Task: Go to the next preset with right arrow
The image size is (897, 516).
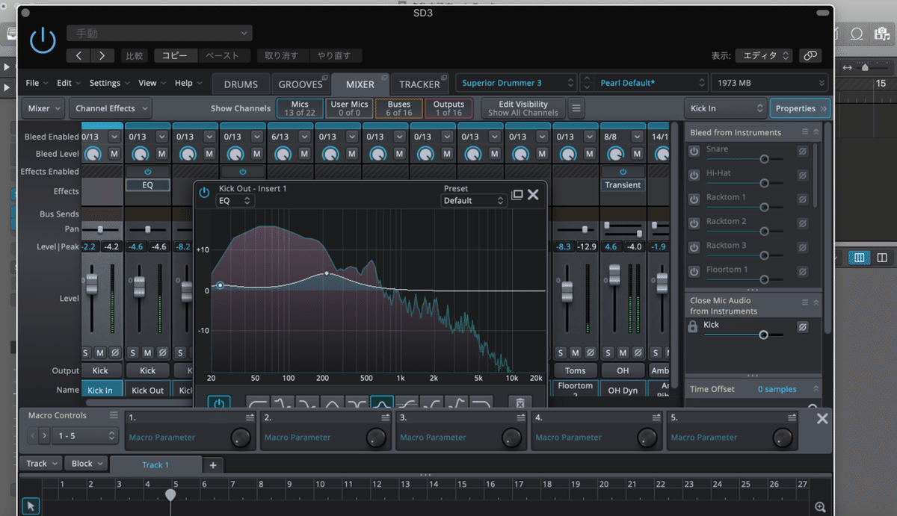Action: coord(102,55)
